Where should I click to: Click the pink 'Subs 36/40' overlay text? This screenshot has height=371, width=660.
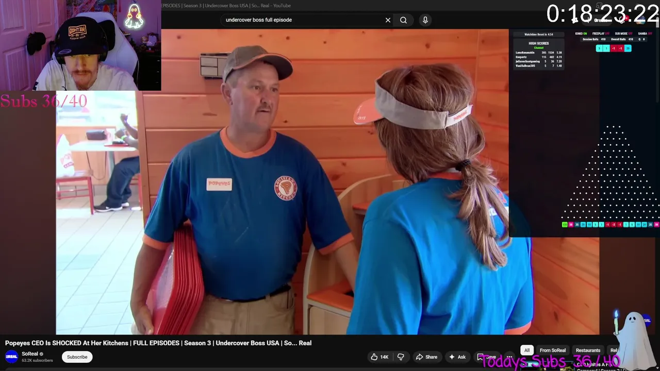pyautogui.click(x=44, y=101)
